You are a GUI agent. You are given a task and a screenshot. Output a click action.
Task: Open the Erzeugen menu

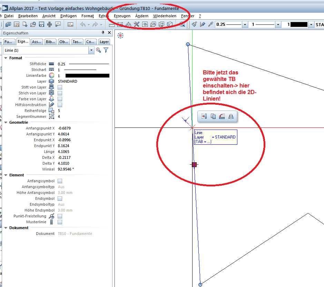122,16
